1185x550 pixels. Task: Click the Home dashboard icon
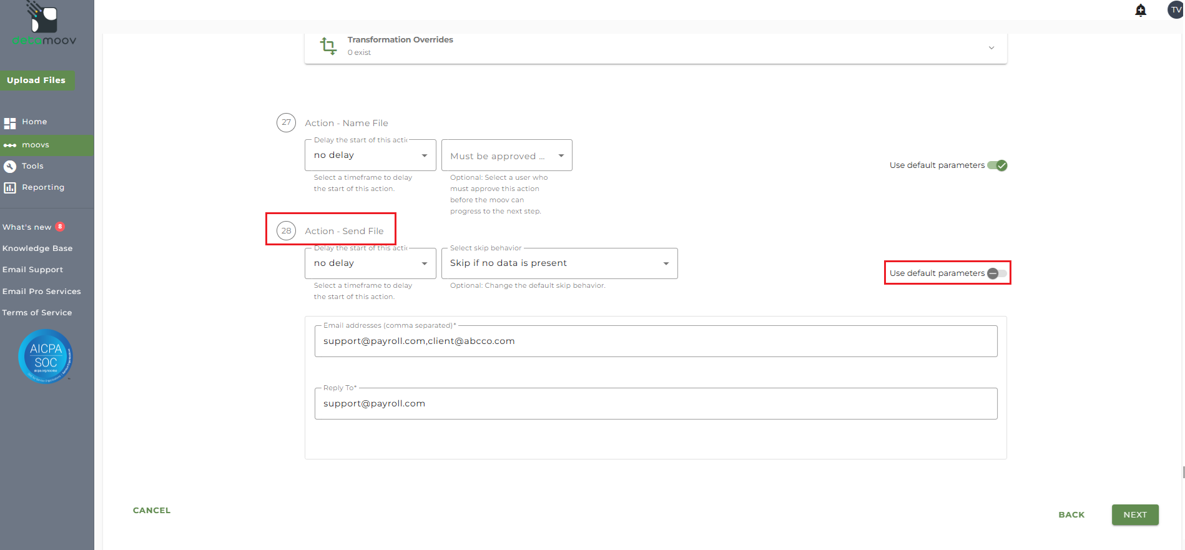coord(10,123)
